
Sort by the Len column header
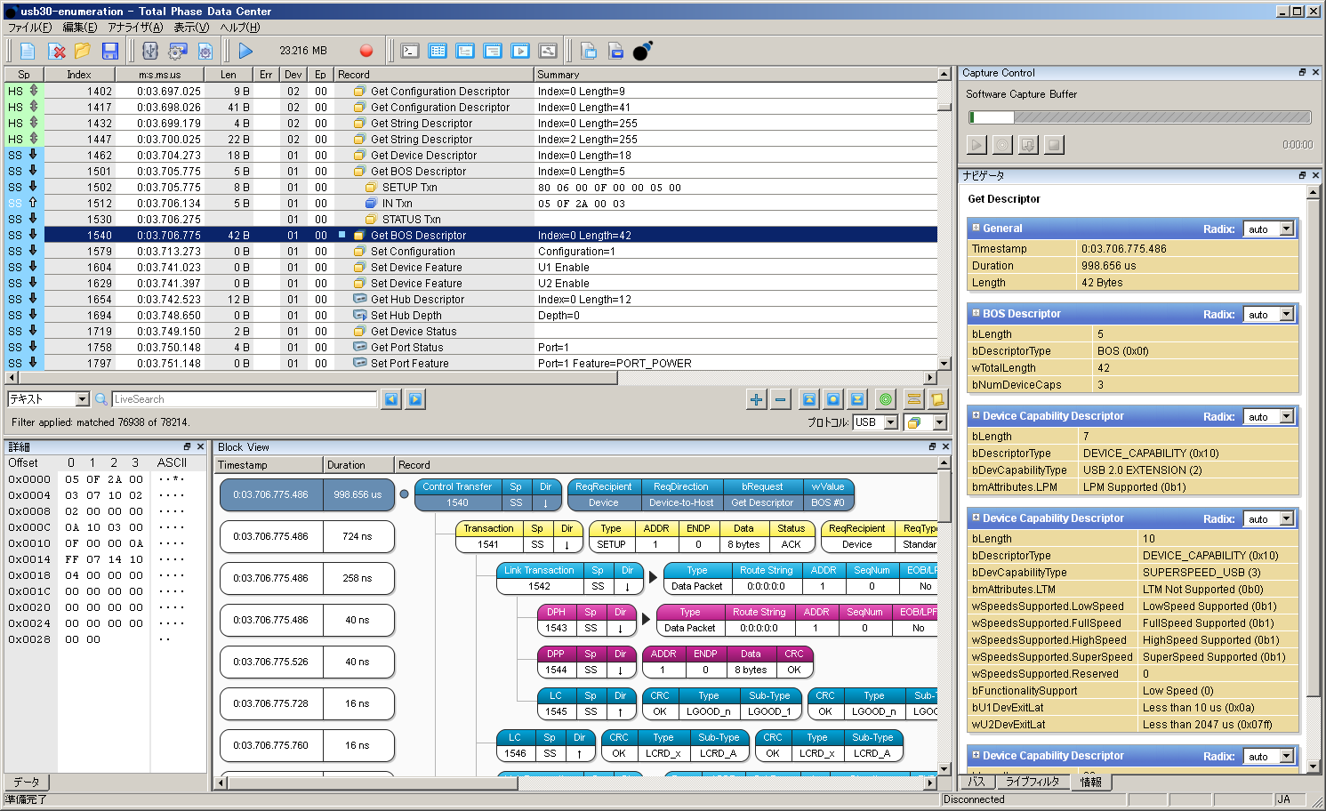[229, 75]
